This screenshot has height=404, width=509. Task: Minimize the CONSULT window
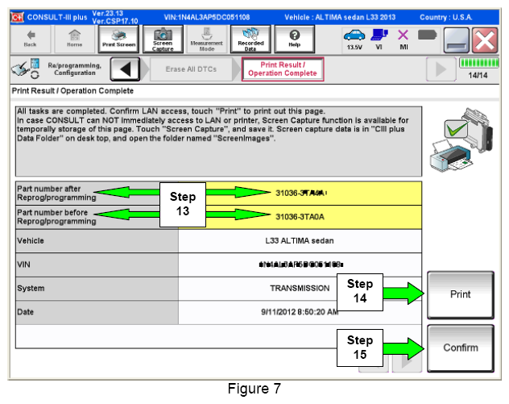point(456,40)
